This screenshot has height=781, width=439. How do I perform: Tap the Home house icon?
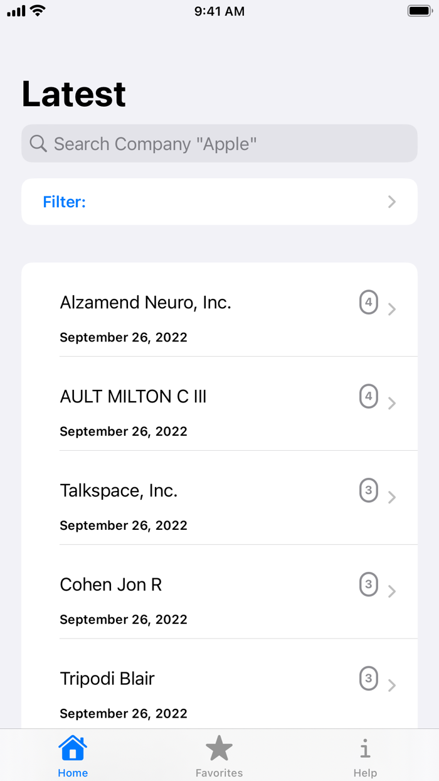coord(73,747)
